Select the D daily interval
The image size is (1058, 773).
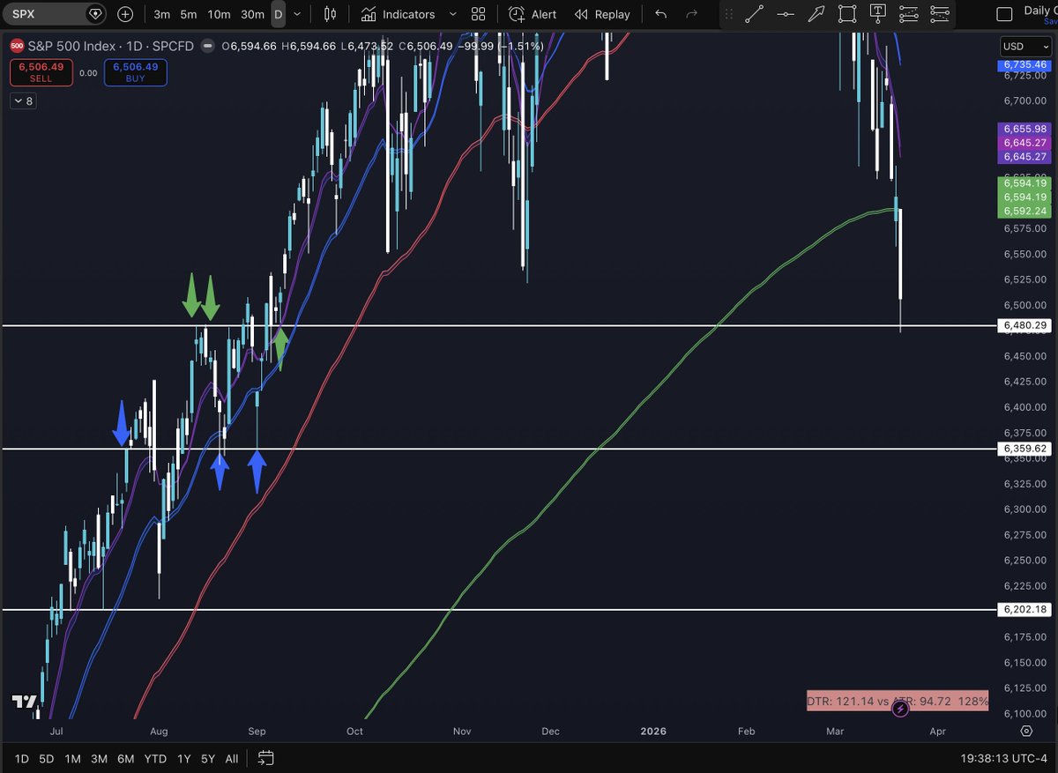tap(278, 14)
